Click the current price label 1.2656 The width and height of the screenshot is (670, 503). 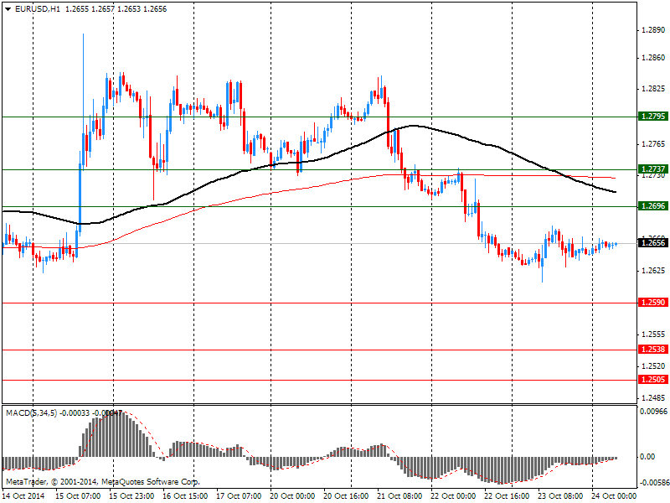click(x=652, y=243)
